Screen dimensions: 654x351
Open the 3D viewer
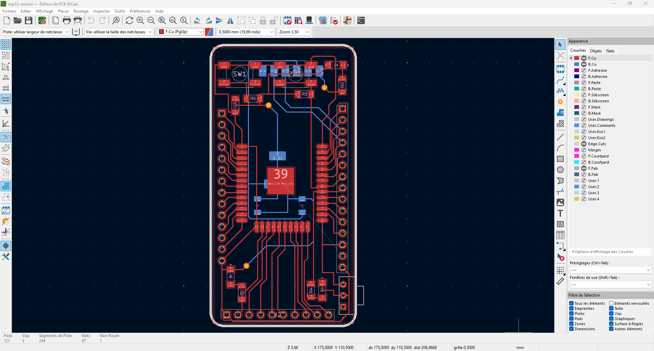309,20
